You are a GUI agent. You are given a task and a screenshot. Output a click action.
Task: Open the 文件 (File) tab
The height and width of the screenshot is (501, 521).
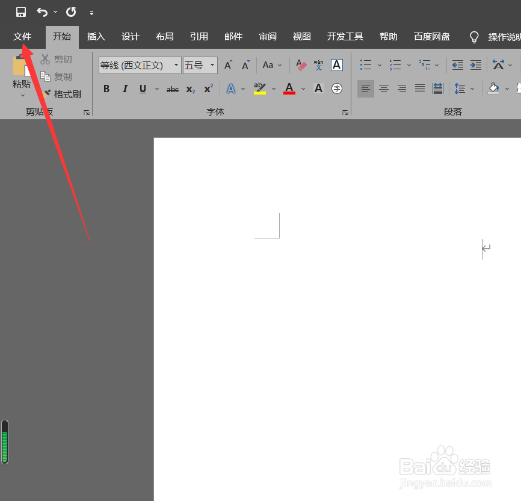tap(22, 37)
